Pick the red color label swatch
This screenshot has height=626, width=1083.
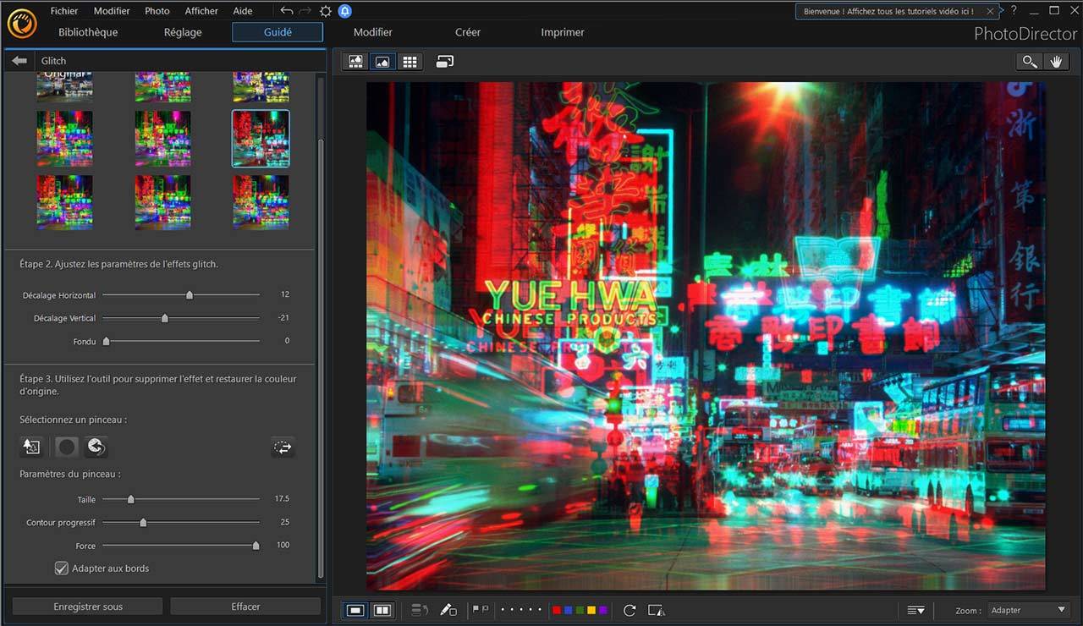(556, 610)
